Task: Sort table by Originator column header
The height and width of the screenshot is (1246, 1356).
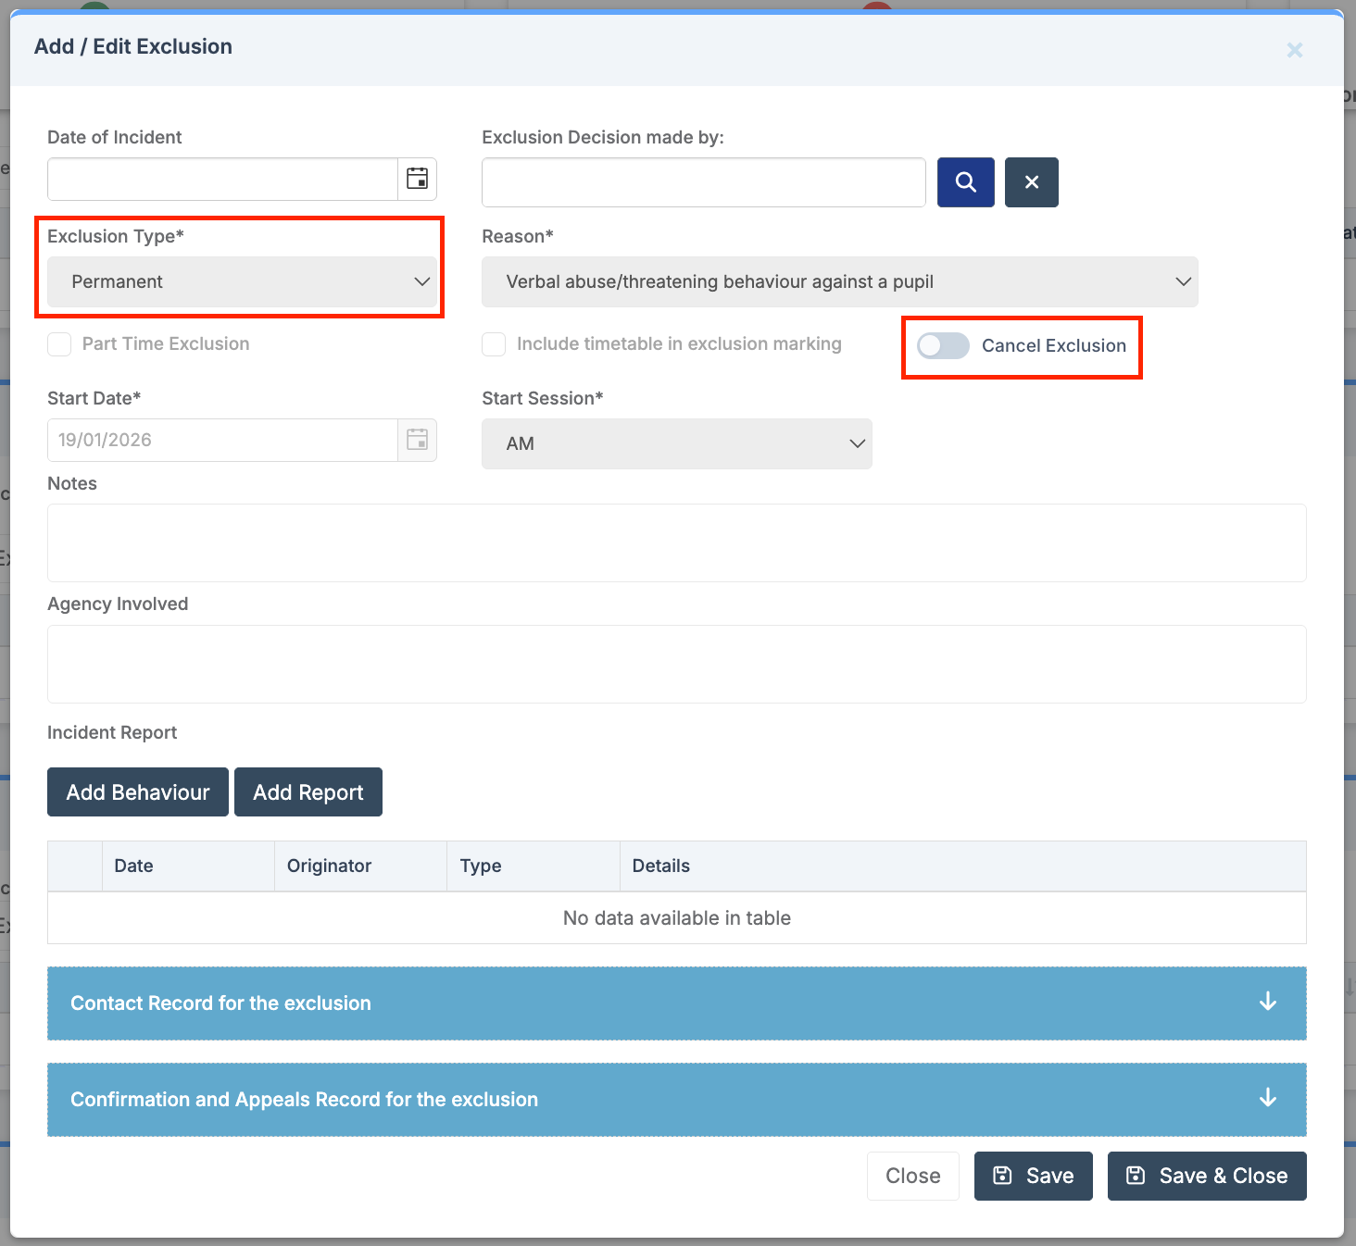Action: tap(329, 866)
